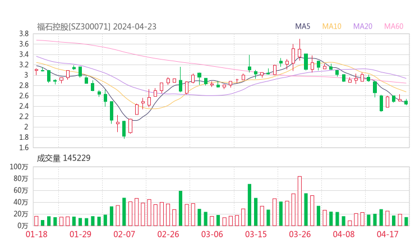Click the last green candlestick at right edge
415x247 pixels.
click(x=406, y=102)
